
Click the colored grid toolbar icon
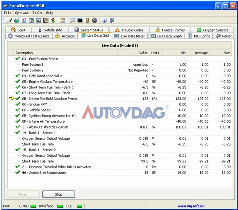tap(31, 20)
